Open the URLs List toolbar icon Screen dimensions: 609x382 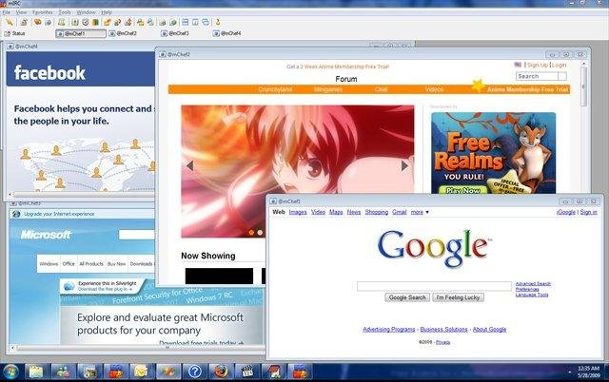[x=173, y=22]
